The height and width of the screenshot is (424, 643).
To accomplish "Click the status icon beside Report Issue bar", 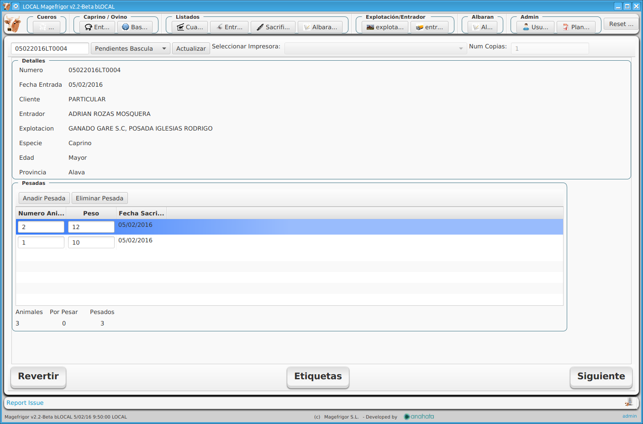I will tap(629, 402).
